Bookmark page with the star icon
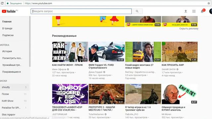Viewport: 212px width, 119px height. coord(209,3)
